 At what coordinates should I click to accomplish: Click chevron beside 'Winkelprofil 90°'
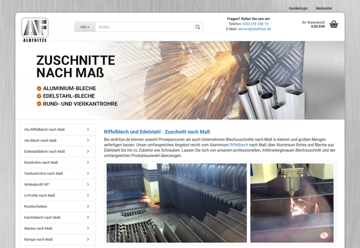(88, 184)
